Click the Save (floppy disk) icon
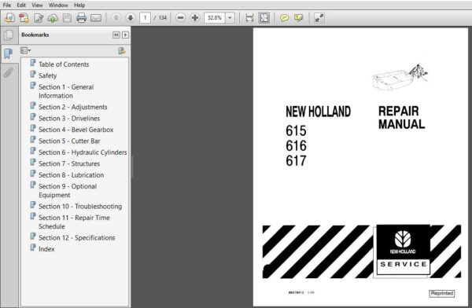 [x=67, y=18]
